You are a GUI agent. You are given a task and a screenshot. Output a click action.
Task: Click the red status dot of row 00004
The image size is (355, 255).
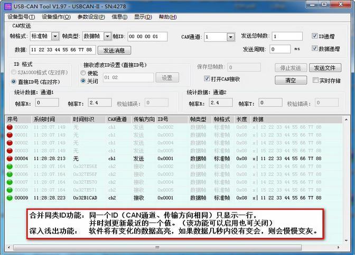10,159
